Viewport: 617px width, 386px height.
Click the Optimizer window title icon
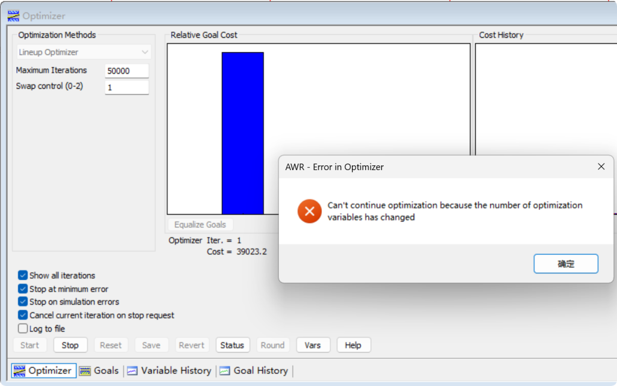[13, 16]
